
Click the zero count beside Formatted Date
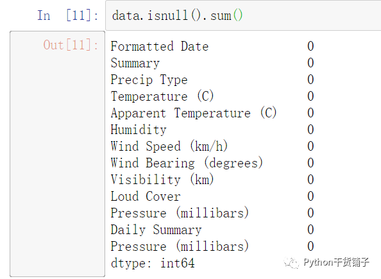310,46
